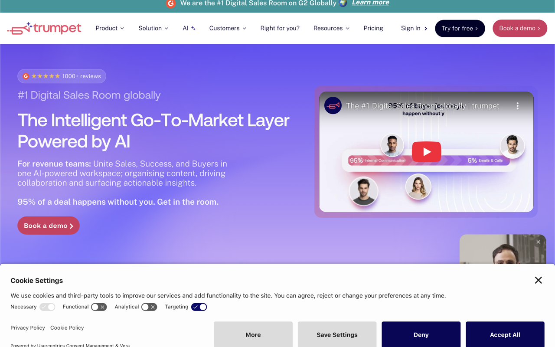Click the Try for free button

pos(460,28)
